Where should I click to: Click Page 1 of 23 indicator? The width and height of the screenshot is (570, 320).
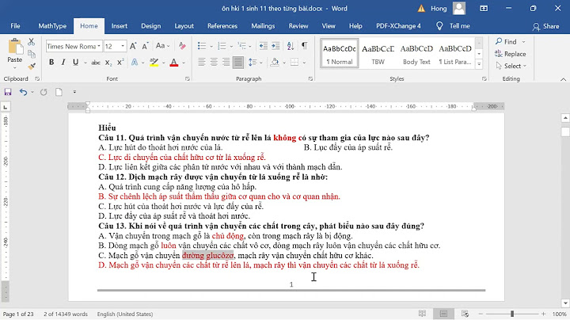tap(18, 314)
